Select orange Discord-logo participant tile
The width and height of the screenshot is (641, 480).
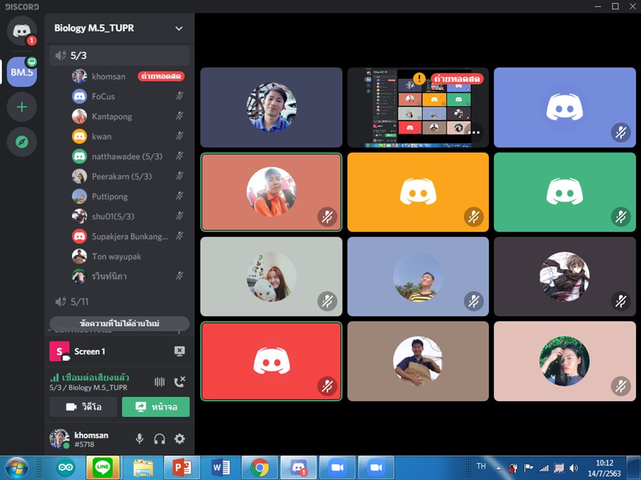[x=418, y=192]
